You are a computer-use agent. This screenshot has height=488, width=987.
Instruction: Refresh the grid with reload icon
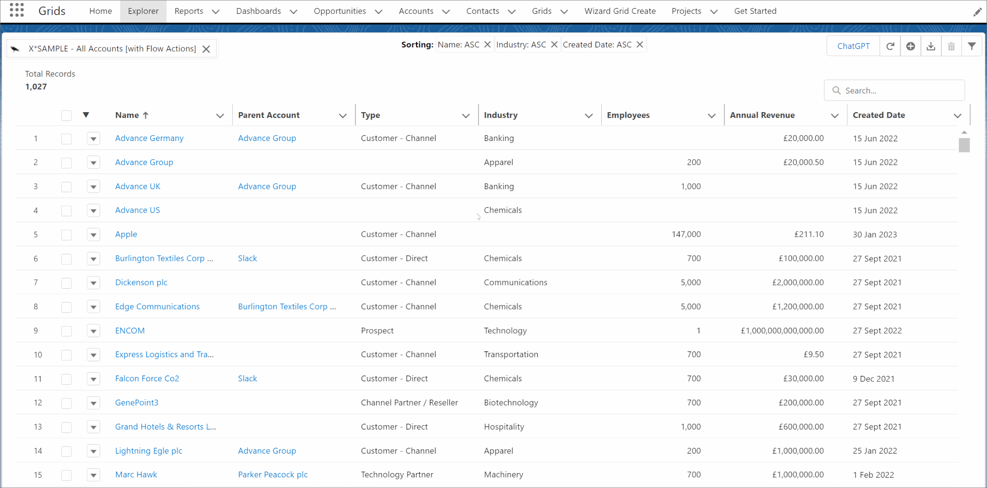coord(890,46)
